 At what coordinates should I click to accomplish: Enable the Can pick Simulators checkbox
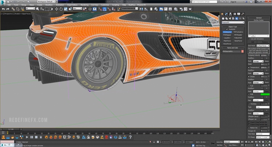(249, 39)
